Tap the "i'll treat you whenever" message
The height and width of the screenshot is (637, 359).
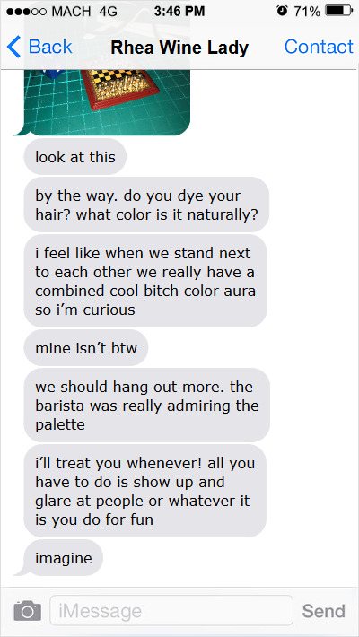click(x=145, y=491)
